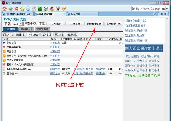Open the 在线阅读:鬼故事 link
The height and width of the screenshot is (121, 171).
135,36
